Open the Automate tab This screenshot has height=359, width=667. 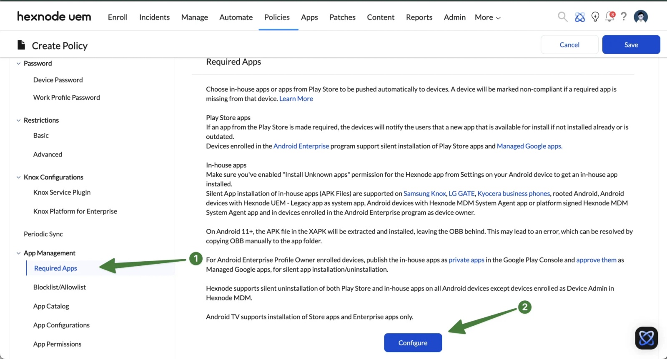[236, 17]
